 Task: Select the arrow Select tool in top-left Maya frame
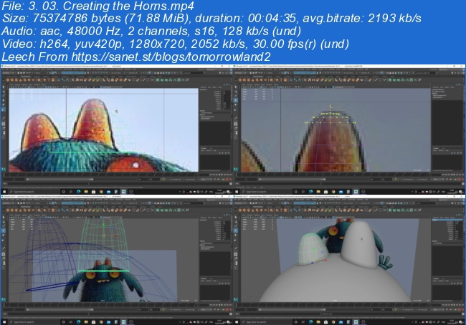point(4,87)
